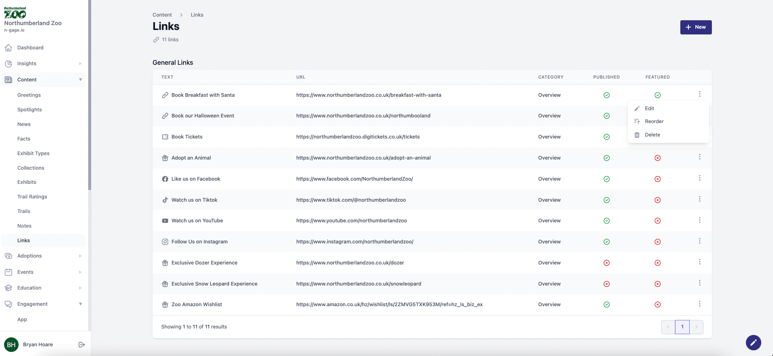Toggle the featured status of Like us on Facebook
Image resolution: width=773 pixels, height=356 pixels.
pyautogui.click(x=657, y=179)
